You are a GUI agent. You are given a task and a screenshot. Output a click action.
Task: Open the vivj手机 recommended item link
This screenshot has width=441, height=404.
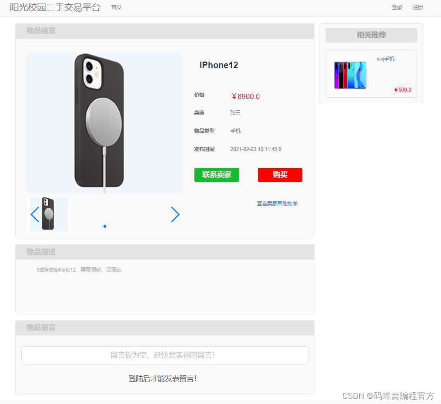point(386,59)
